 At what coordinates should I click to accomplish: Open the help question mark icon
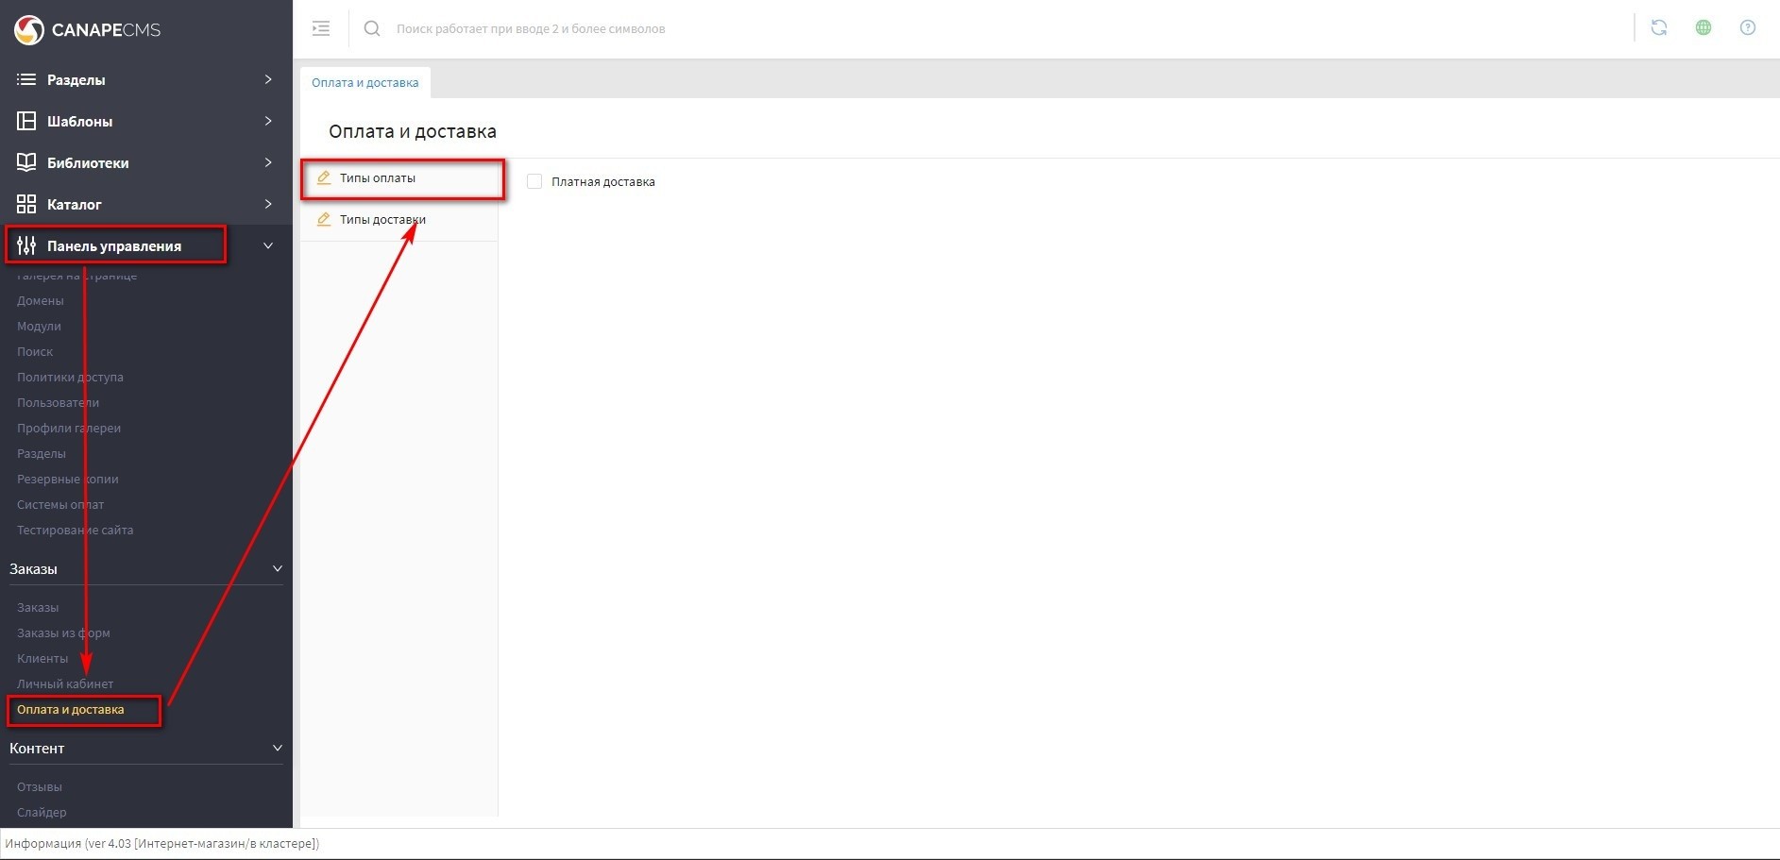(1747, 28)
